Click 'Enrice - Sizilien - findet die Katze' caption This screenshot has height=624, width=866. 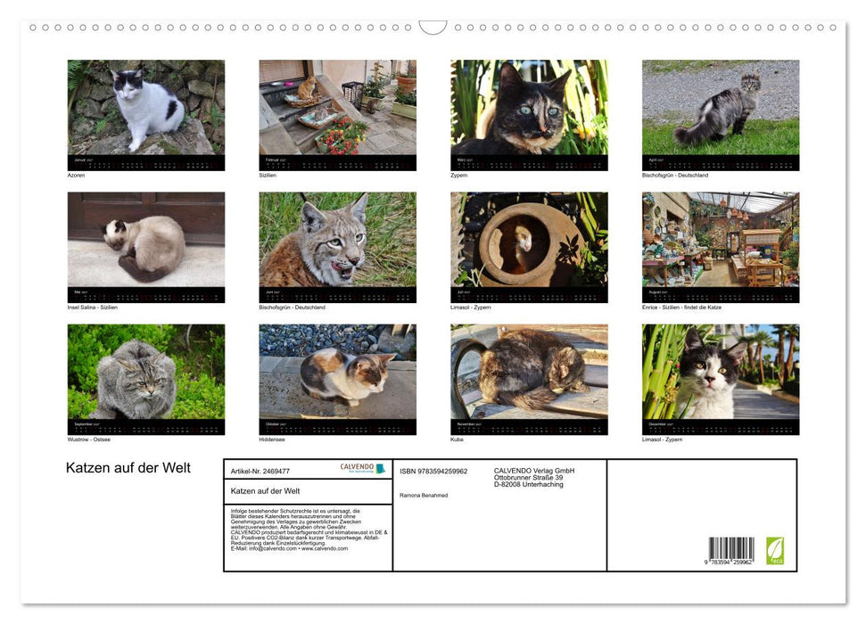point(681,307)
